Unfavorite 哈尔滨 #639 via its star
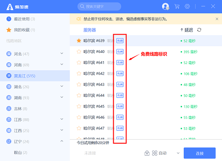This screenshot has width=222, height=161. tap(79, 40)
